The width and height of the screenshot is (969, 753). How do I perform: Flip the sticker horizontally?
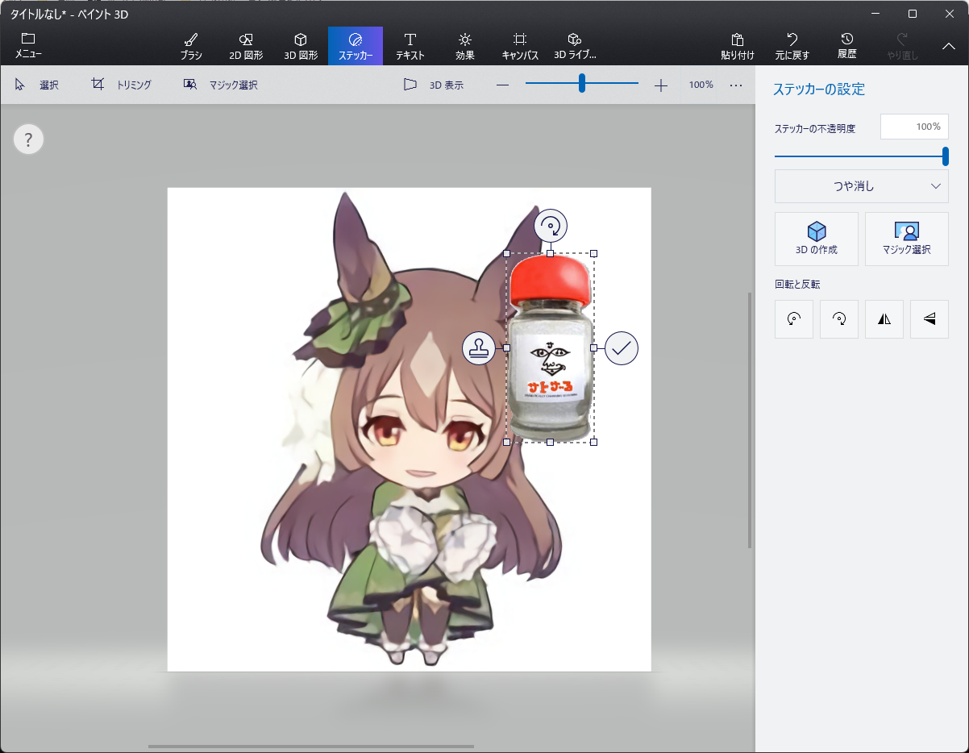[x=884, y=319]
